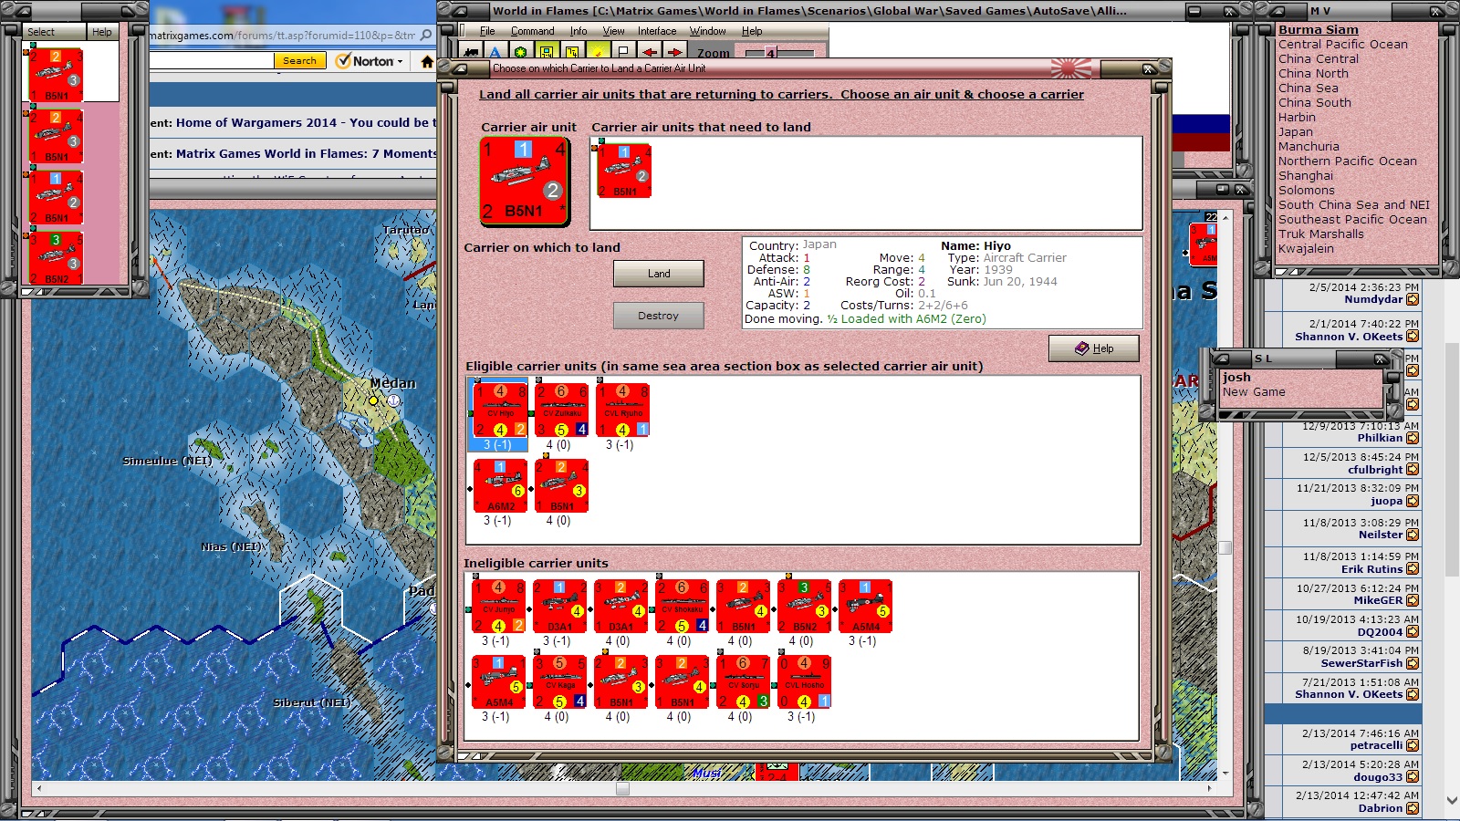
Task: Click the dialog's Help button with book icon
Action: click(1093, 348)
